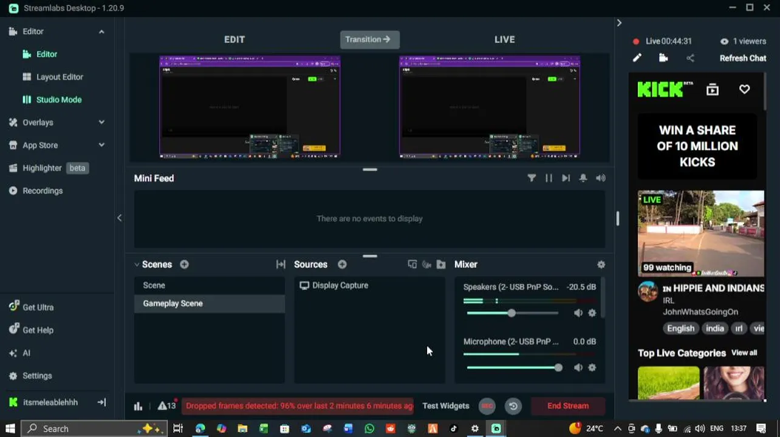Click End Stream

568,406
